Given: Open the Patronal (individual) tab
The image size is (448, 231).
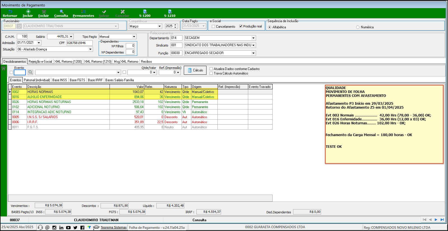Looking at the screenshot, I should tap(37, 80).
